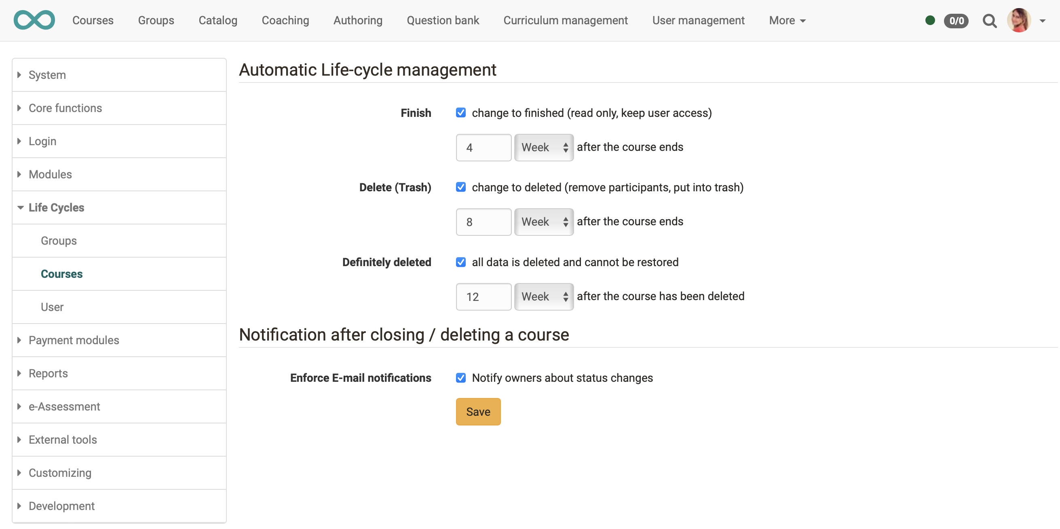The width and height of the screenshot is (1060, 529).
Task: Open Question bank
Action: [443, 20]
